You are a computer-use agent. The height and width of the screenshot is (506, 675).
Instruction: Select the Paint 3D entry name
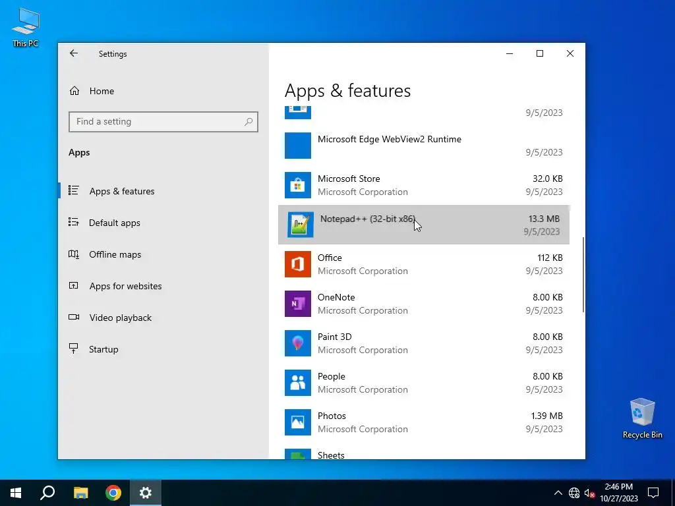[x=334, y=337]
